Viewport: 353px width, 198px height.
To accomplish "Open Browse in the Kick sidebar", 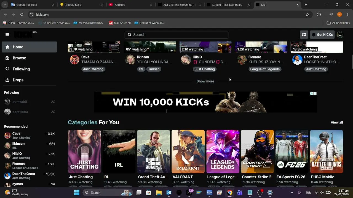I will pyautogui.click(x=29, y=58).
